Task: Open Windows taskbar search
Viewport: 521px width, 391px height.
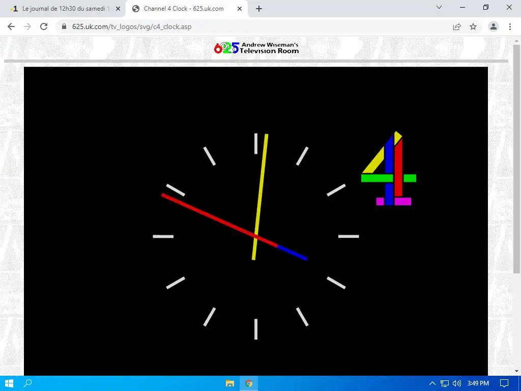Action: tap(27, 383)
